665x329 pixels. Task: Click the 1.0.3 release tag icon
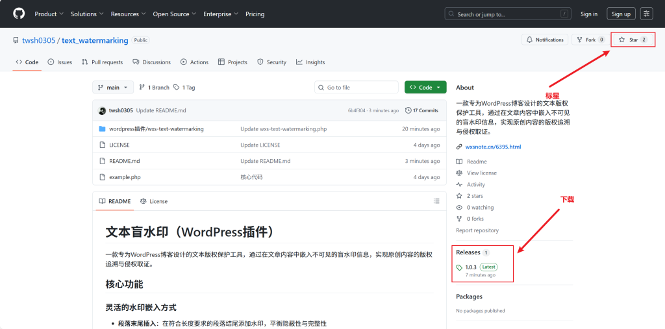pyautogui.click(x=459, y=267)
